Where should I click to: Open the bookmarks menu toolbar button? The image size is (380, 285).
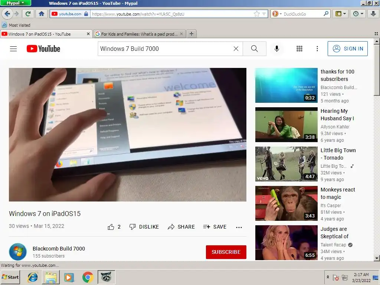coord(341,14)
